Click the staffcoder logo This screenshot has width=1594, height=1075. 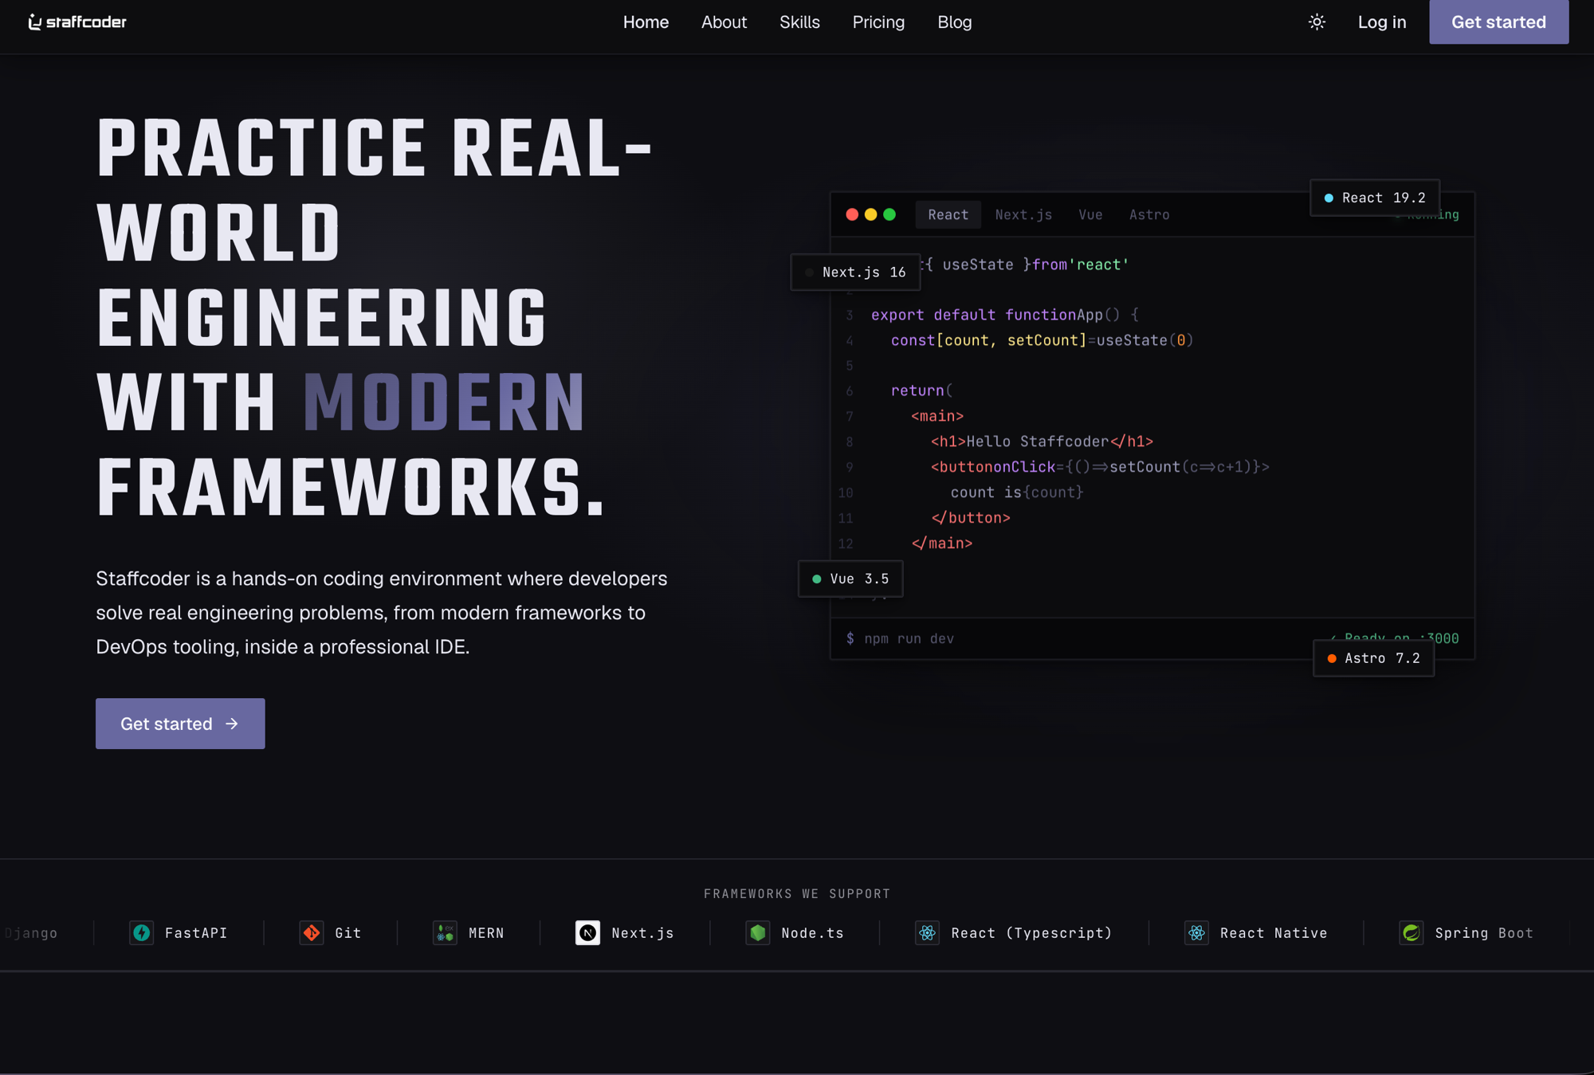tap(77, 22)
